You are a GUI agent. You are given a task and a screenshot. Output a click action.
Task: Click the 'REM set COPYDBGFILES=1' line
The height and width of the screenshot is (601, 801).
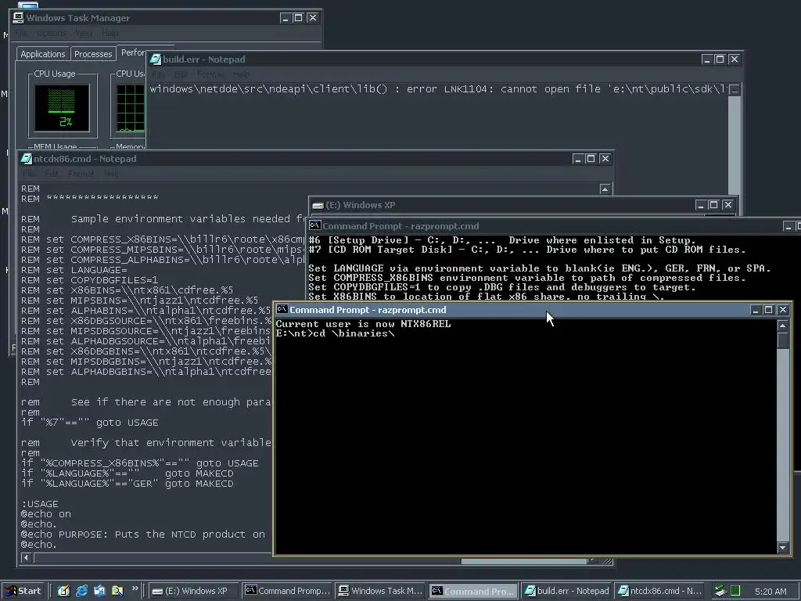point(89,280)
